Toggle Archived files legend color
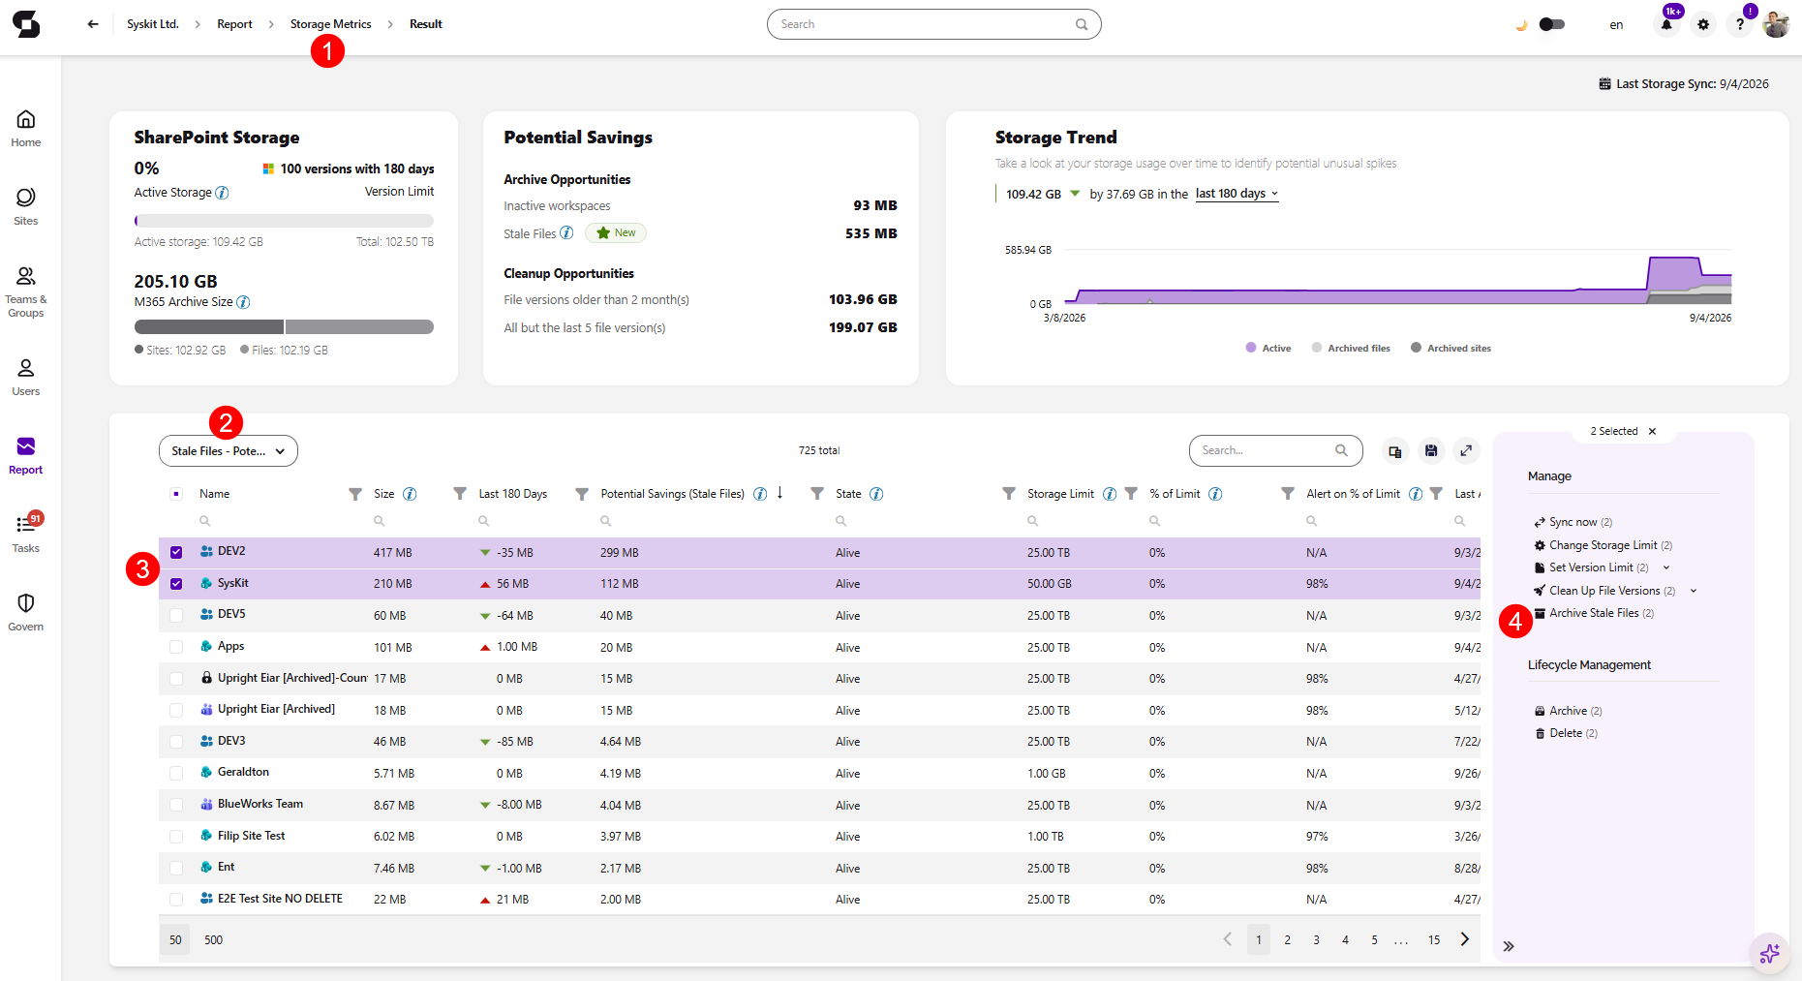Viewport: 1802px width, 981px height. 1317,348
